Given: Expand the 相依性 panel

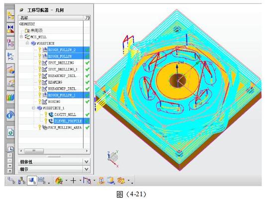Looking at the screenshot, I should pyautogui.click(x=86, y=162).
